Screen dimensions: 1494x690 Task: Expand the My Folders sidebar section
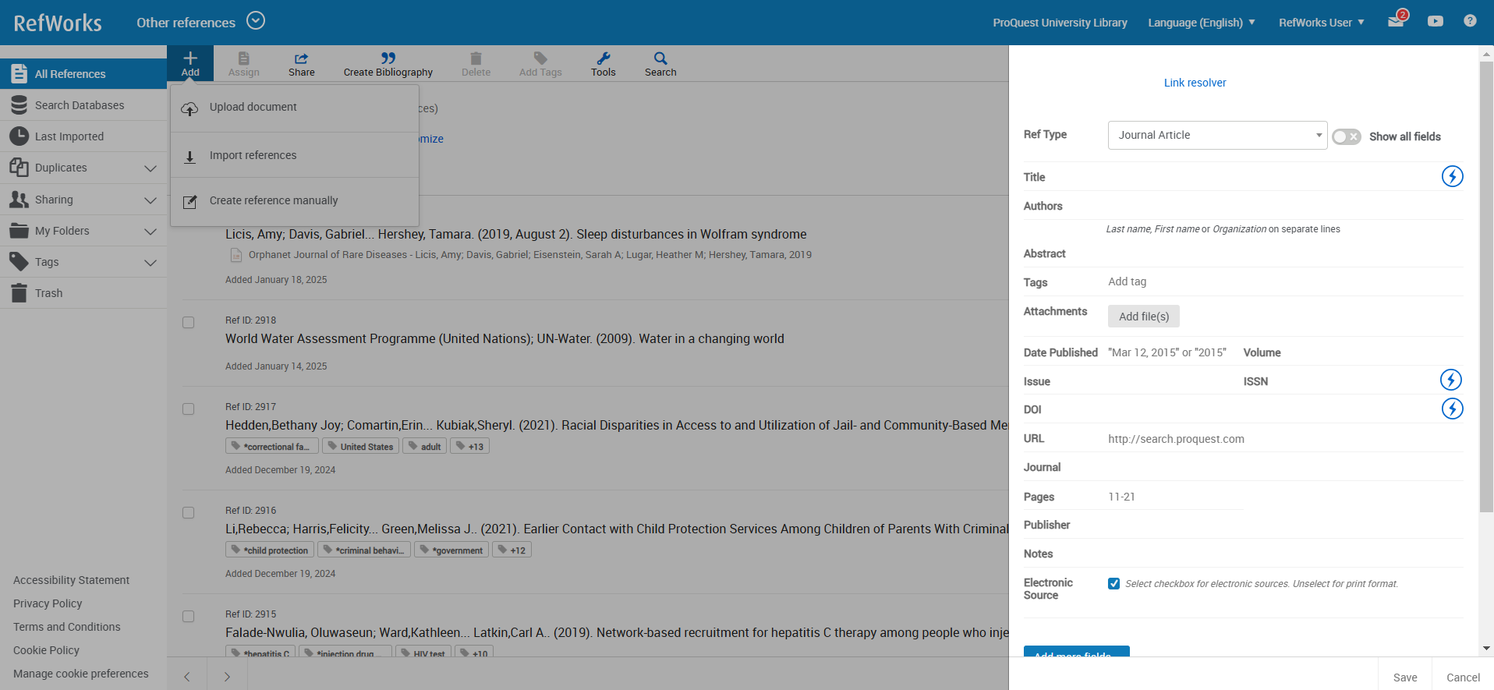coord(150,231)
